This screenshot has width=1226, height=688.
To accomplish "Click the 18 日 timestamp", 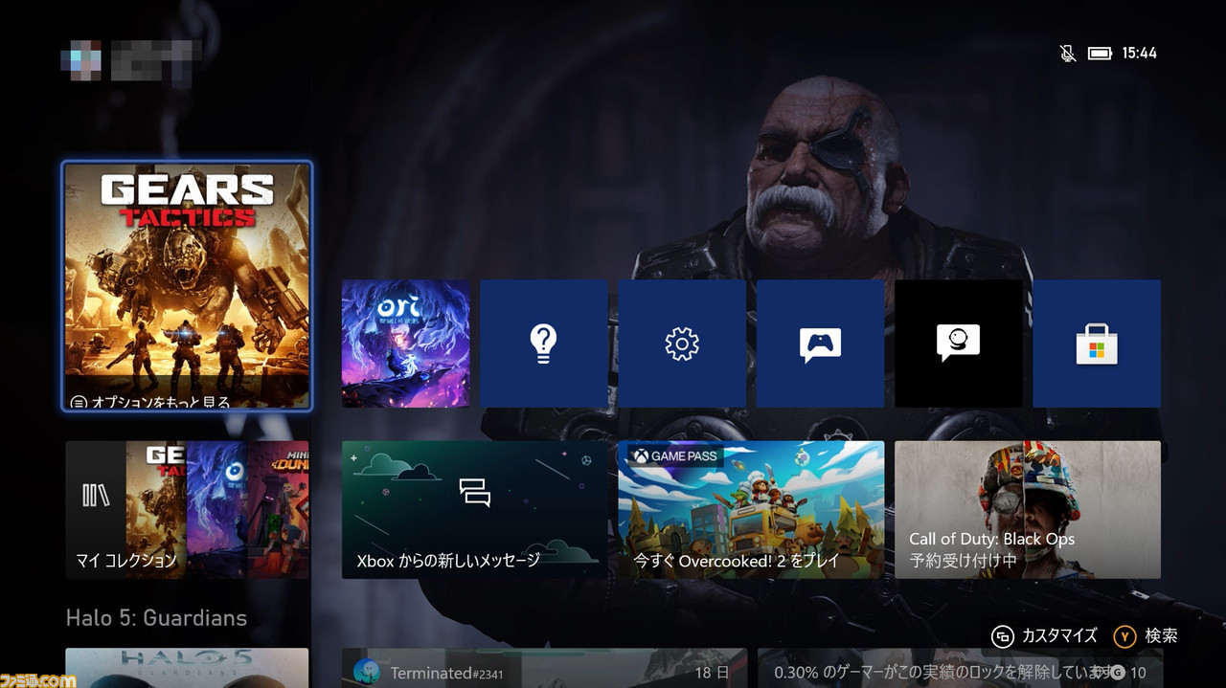I will coord(712,674).
